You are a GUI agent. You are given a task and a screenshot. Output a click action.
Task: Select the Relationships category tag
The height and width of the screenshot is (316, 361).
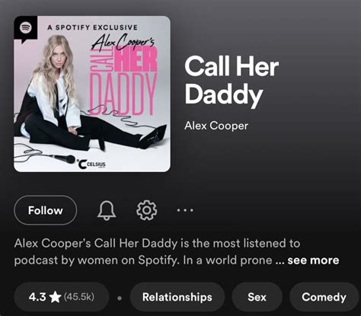177,297
